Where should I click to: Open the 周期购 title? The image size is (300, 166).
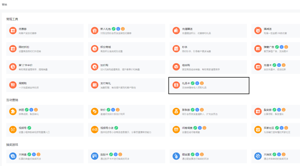point(22,83)
